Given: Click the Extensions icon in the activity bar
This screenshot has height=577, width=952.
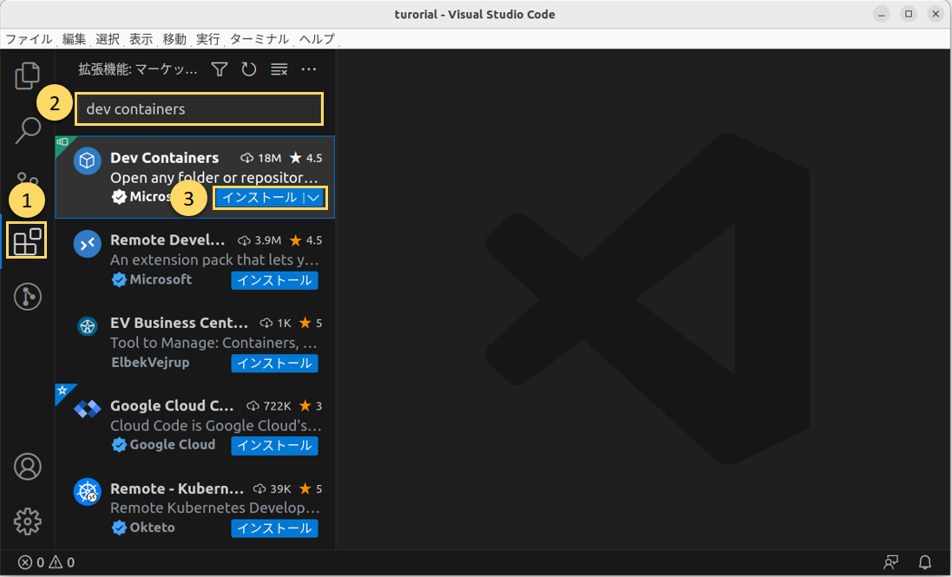Looking at the screenshot, I should (27, 240).
